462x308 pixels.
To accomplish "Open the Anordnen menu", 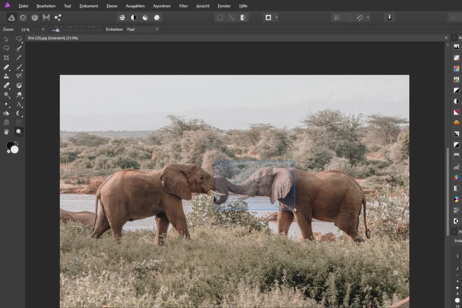I will 162,6.
